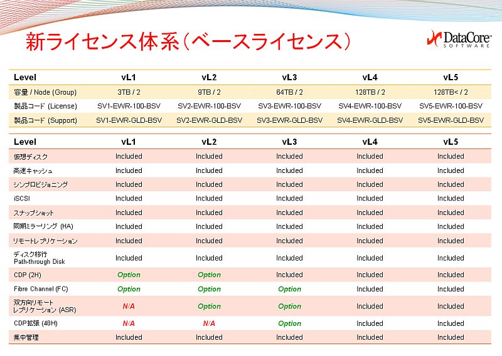
Task: Click the DataCore Software logo
Action: point(459,39)
